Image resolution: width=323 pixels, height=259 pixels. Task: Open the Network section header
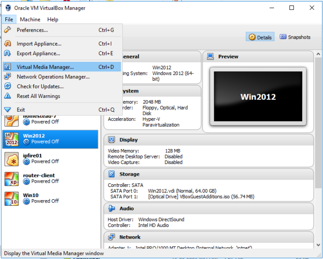coord(209,237)
